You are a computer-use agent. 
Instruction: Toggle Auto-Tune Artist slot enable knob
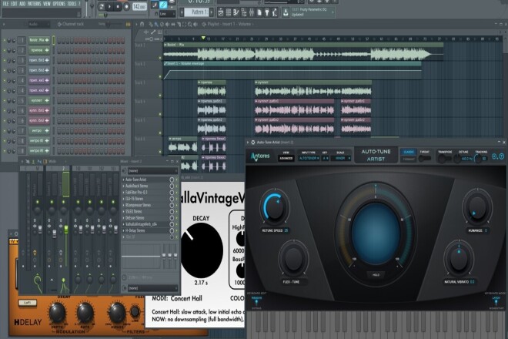(x=172, y=180)
